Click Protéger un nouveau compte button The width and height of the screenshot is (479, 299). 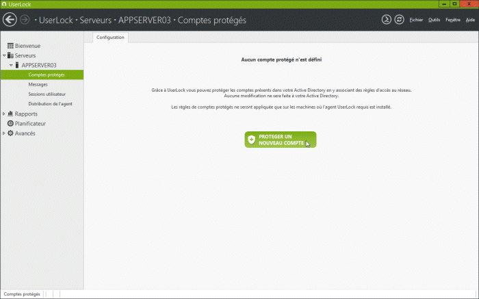click(x=281, y=140)
